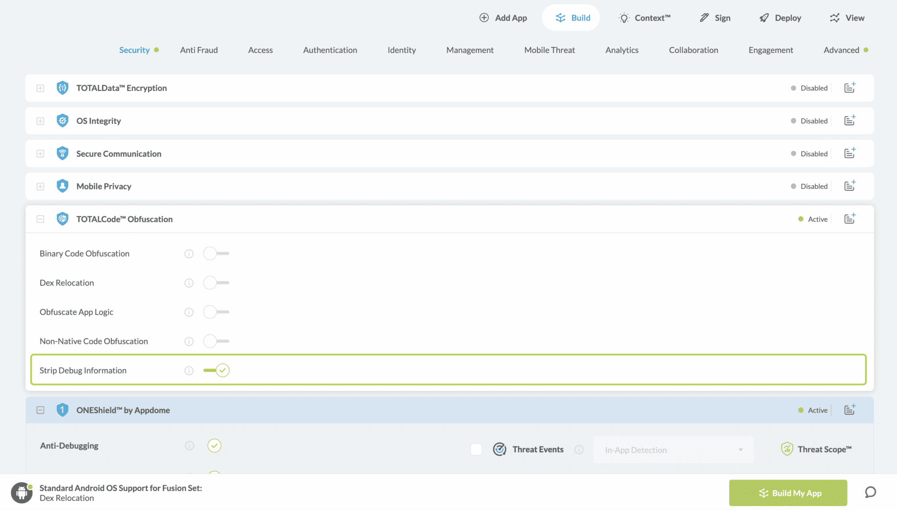
Task: Click Add App in top navigation
Action: pos(503,18)
